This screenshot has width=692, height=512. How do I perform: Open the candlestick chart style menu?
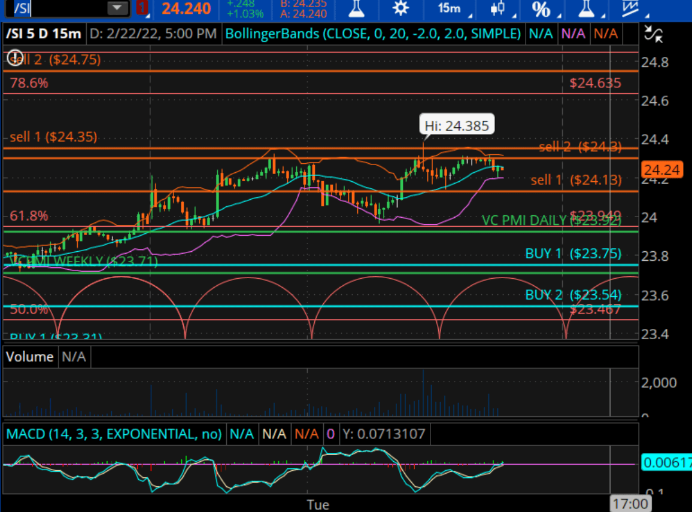click(x=497, y=9)
